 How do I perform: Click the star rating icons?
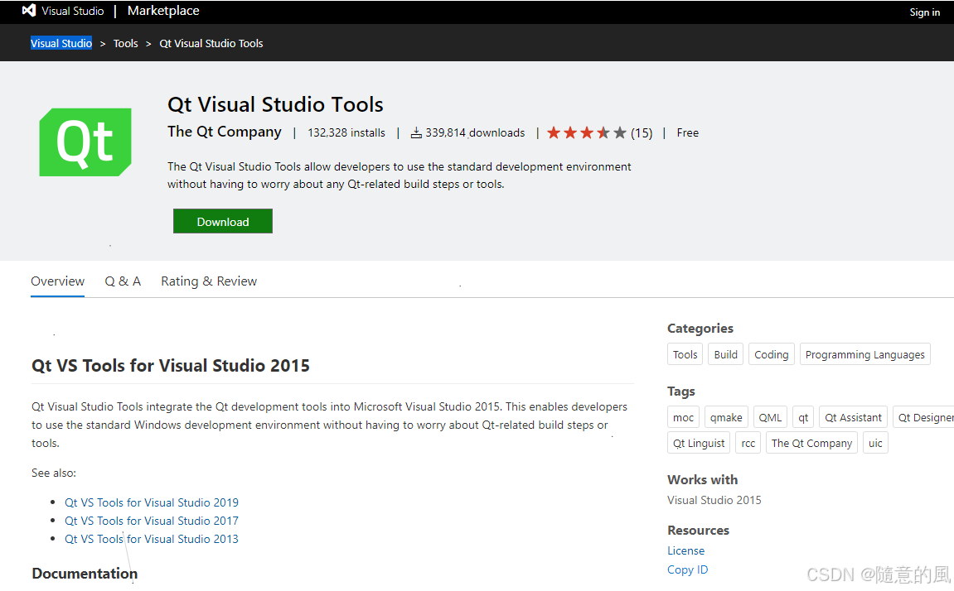[x=587, y=132]
